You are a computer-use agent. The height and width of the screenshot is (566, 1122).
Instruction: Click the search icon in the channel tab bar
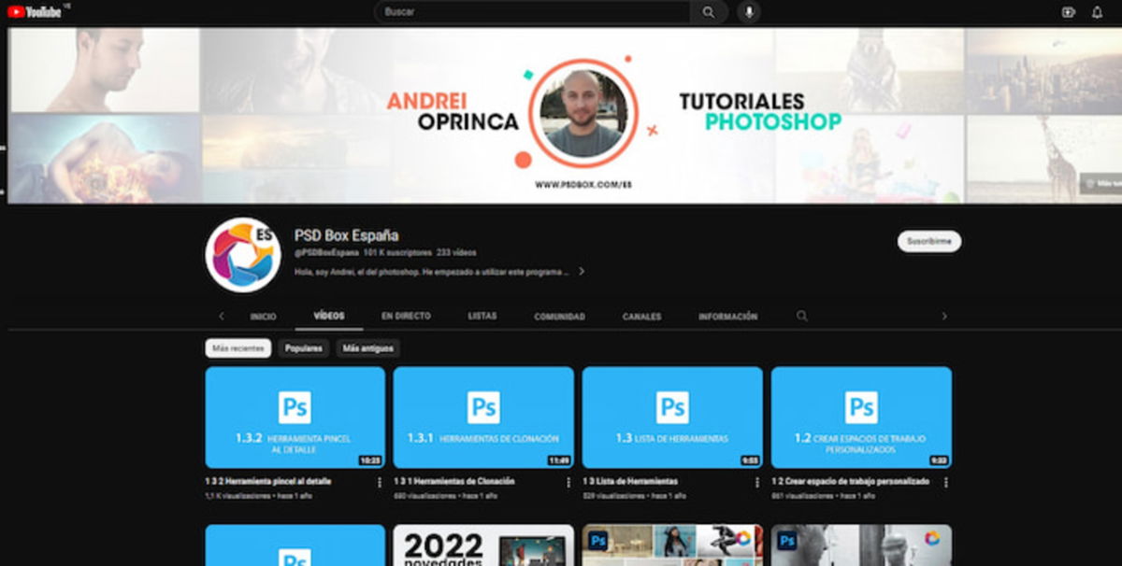[x=802, y=317]
